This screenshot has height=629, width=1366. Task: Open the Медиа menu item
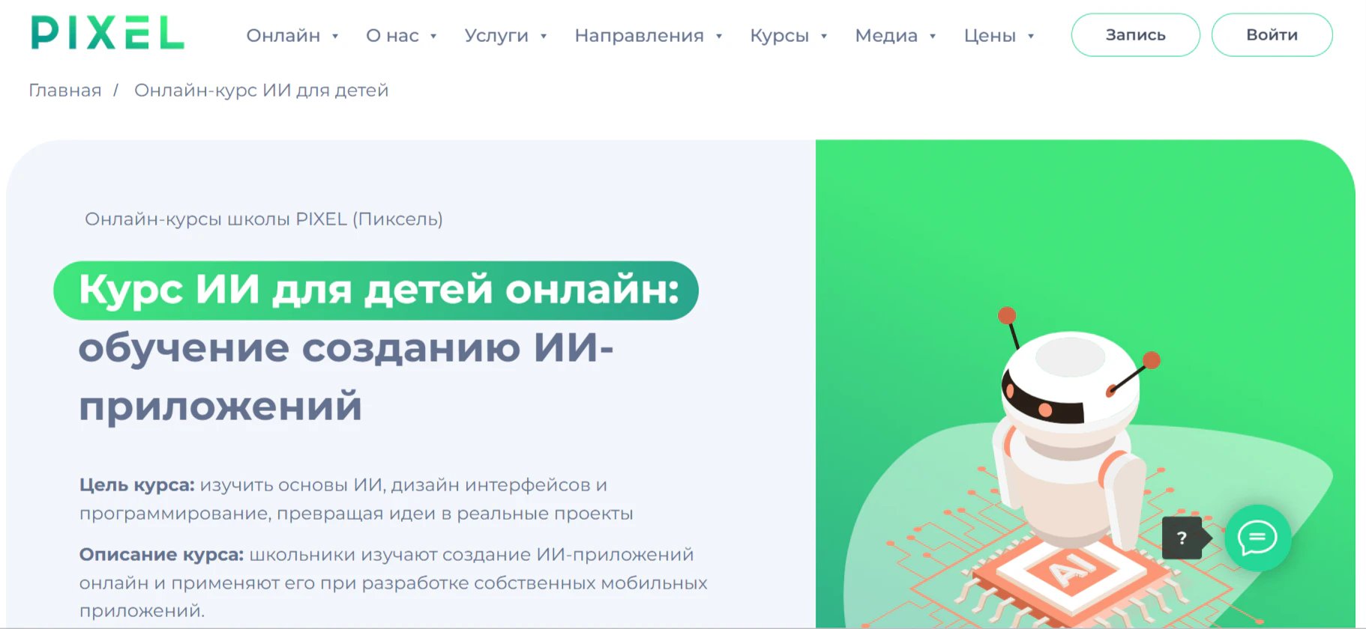click(886, 35)
